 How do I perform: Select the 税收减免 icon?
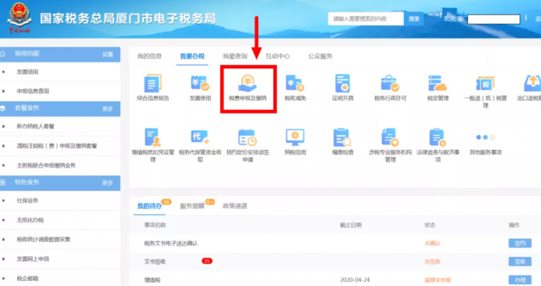pyautogui.click(x=295, y=85)
